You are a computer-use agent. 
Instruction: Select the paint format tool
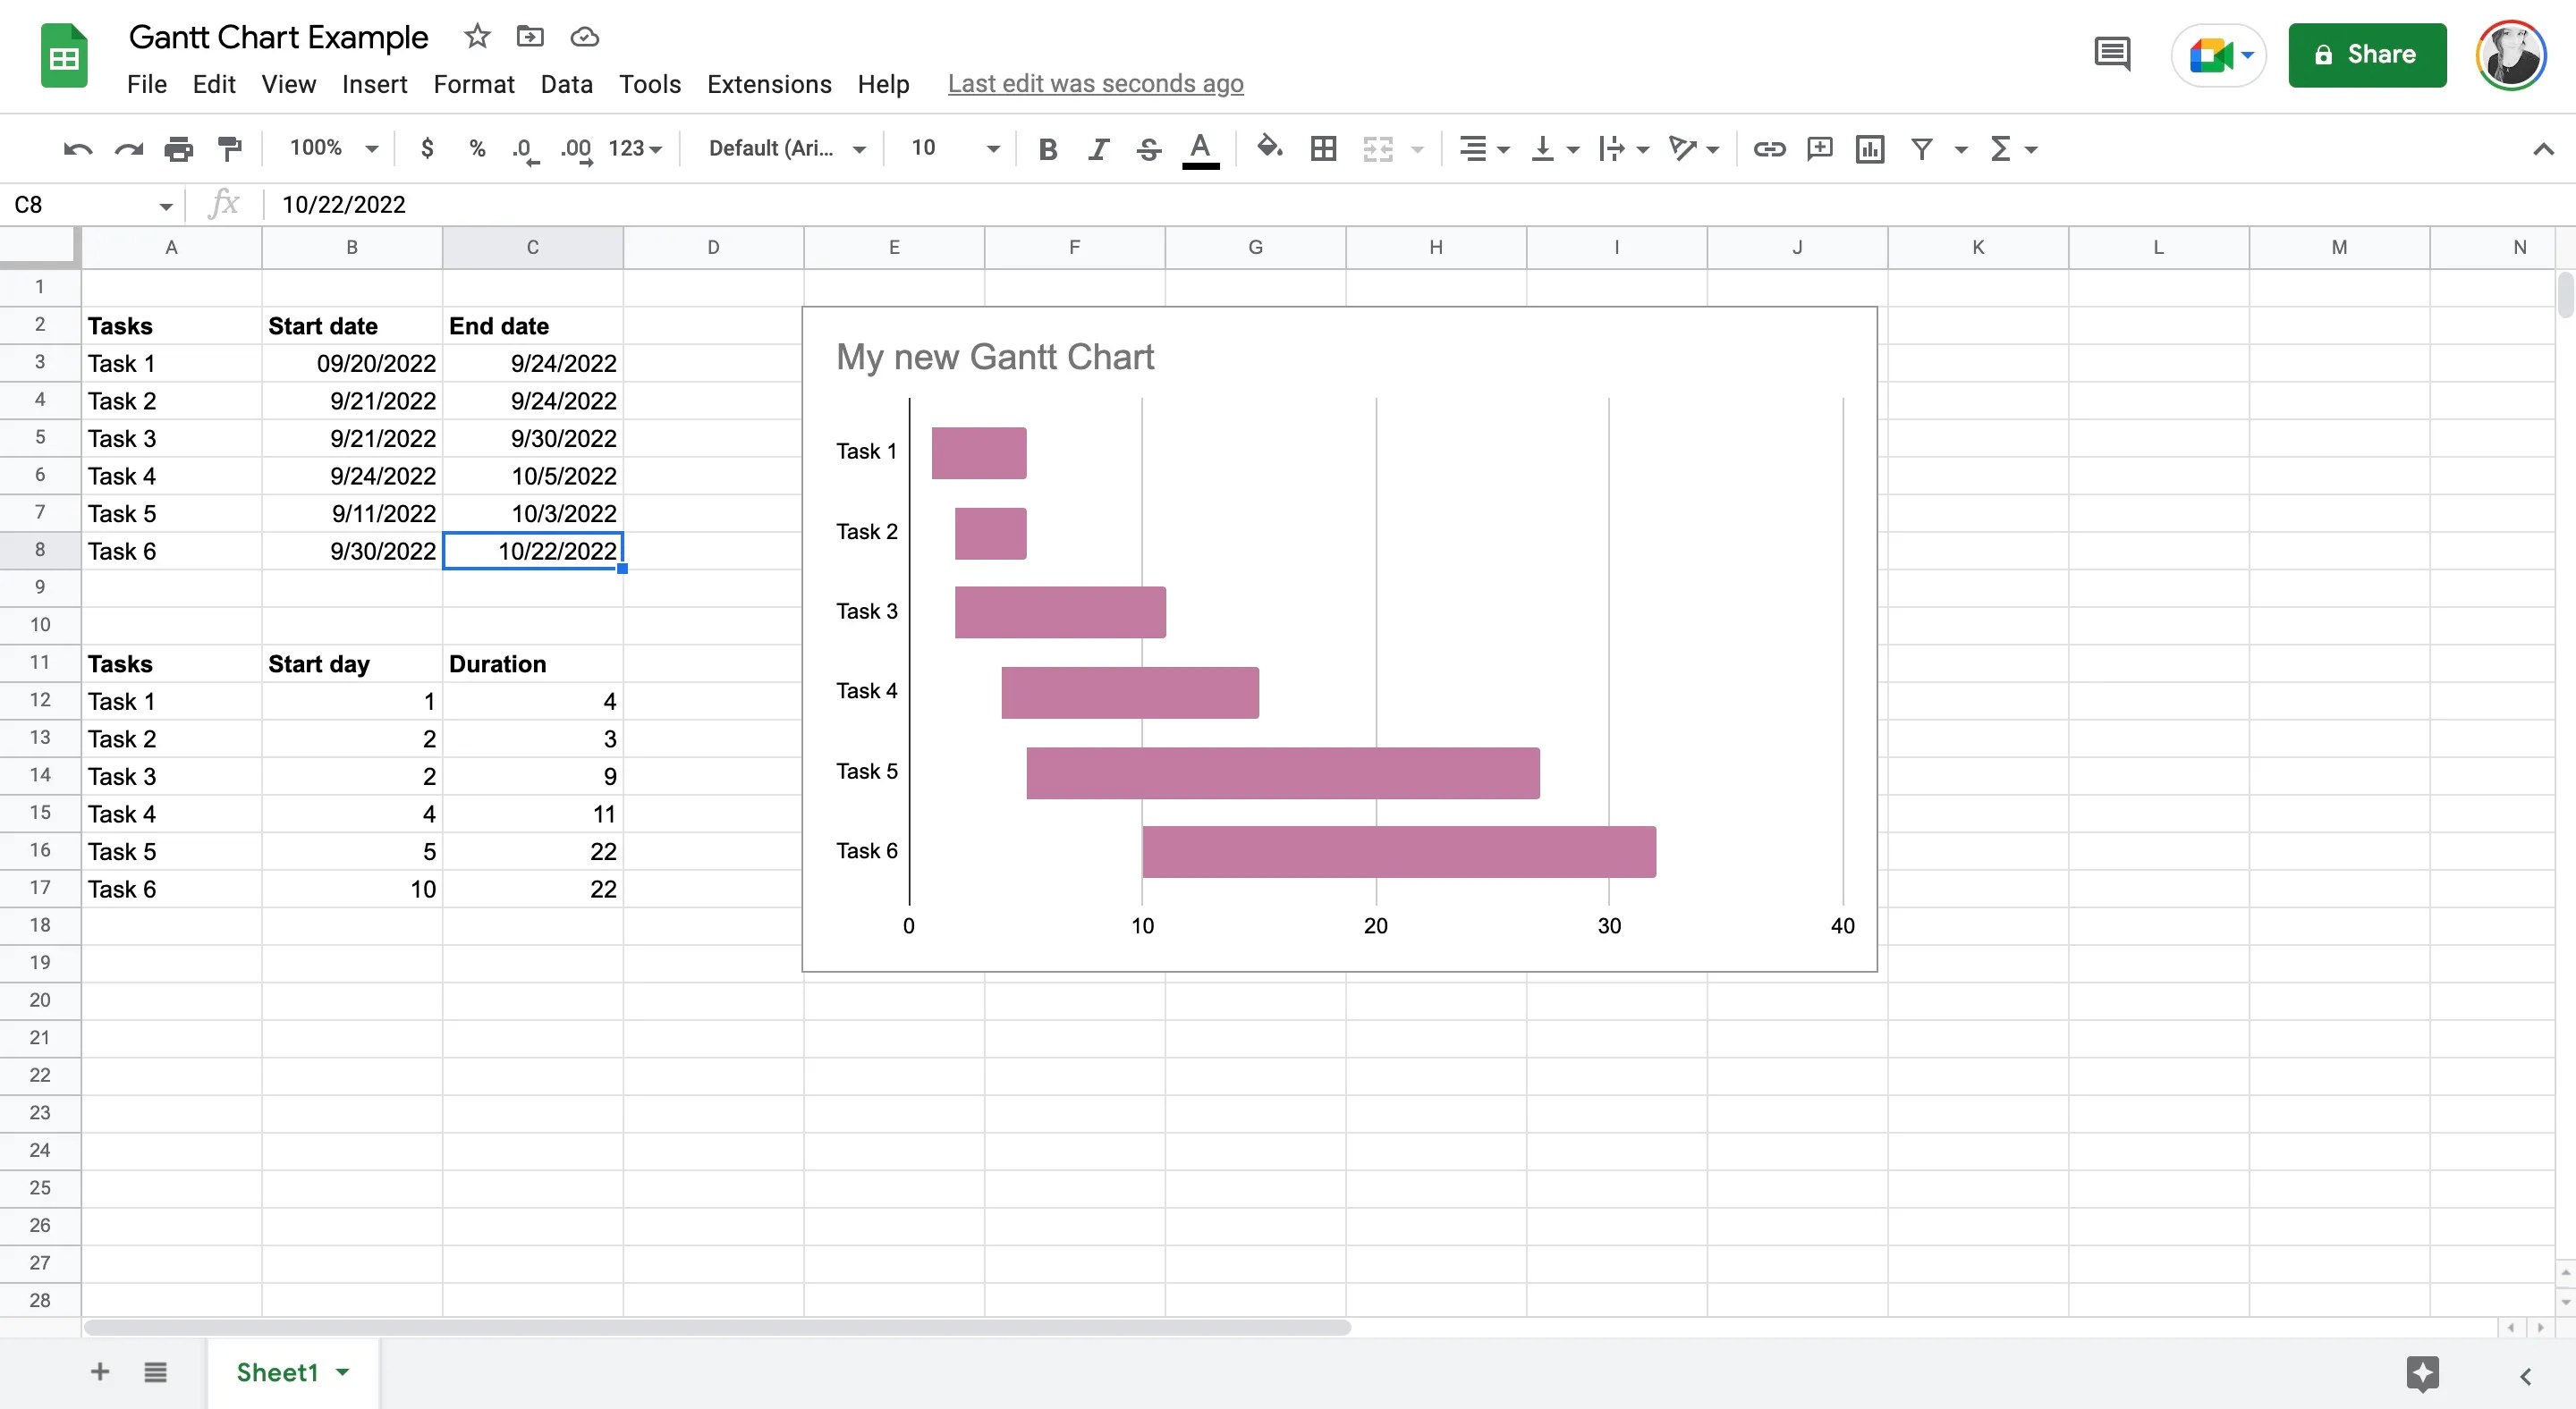[230, 148]
